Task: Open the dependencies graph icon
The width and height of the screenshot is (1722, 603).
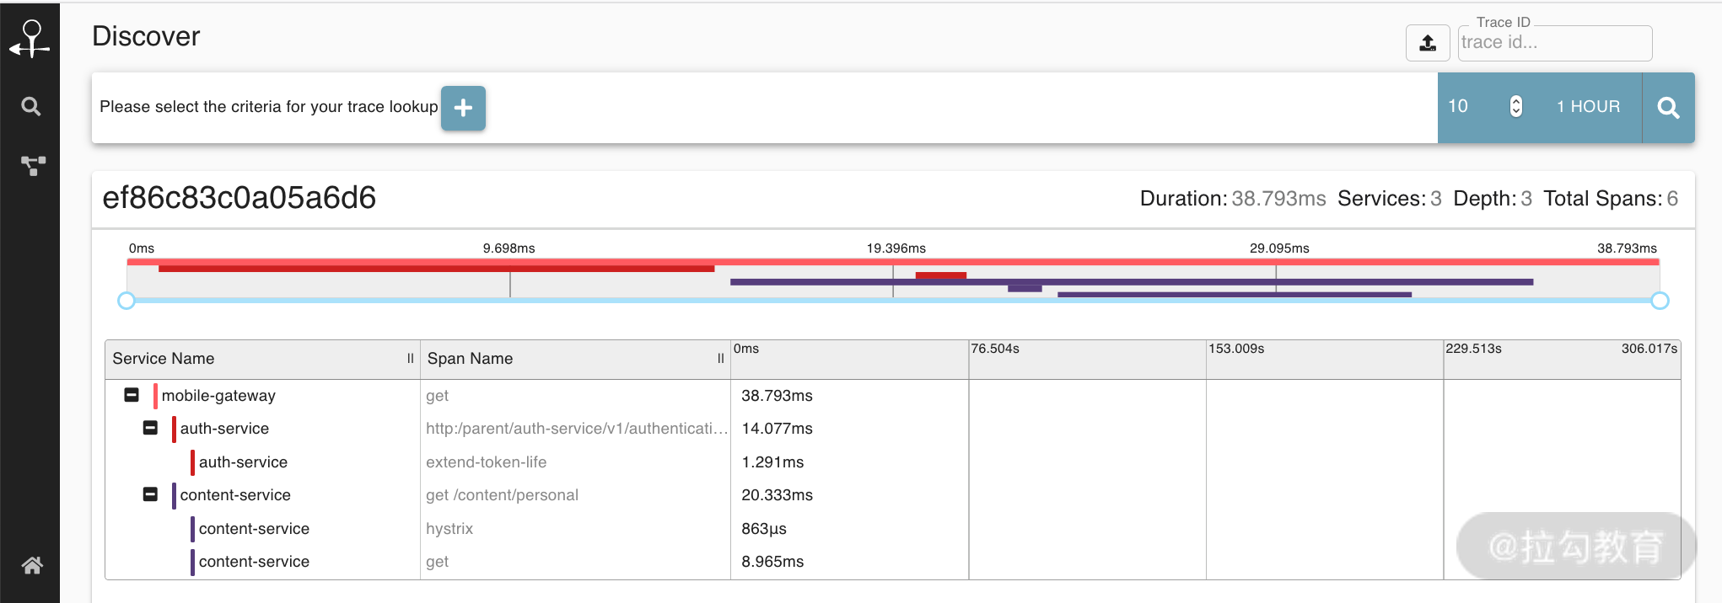Action: (32, 165)
